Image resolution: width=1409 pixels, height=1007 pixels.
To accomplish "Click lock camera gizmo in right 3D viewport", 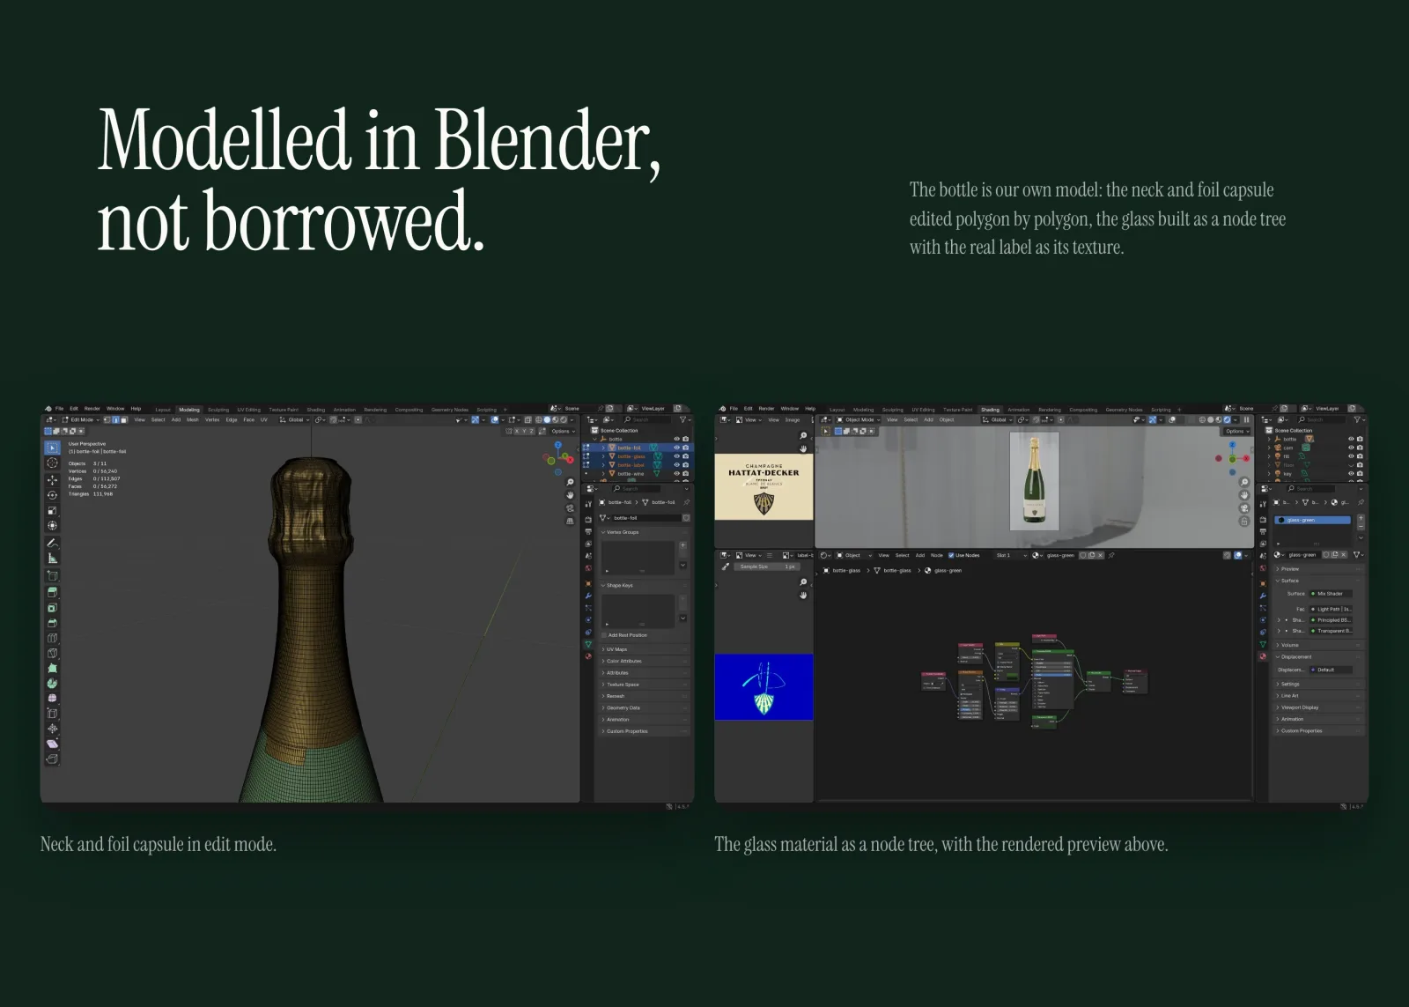I will (1244, 522).
